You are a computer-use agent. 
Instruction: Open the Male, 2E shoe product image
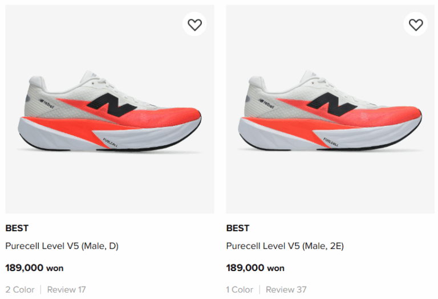point(331,114)
